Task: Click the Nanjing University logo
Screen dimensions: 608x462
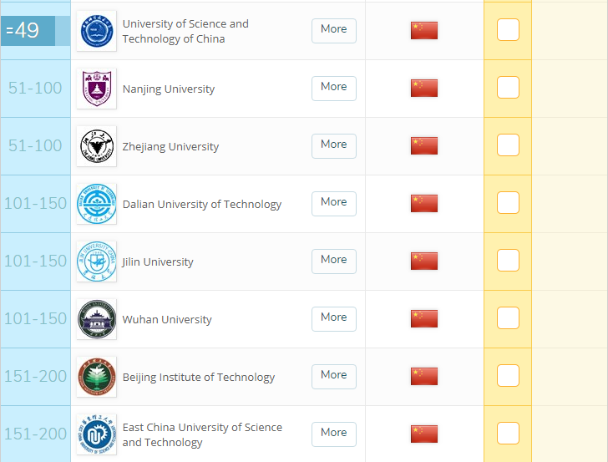Action: coord(96,89)
